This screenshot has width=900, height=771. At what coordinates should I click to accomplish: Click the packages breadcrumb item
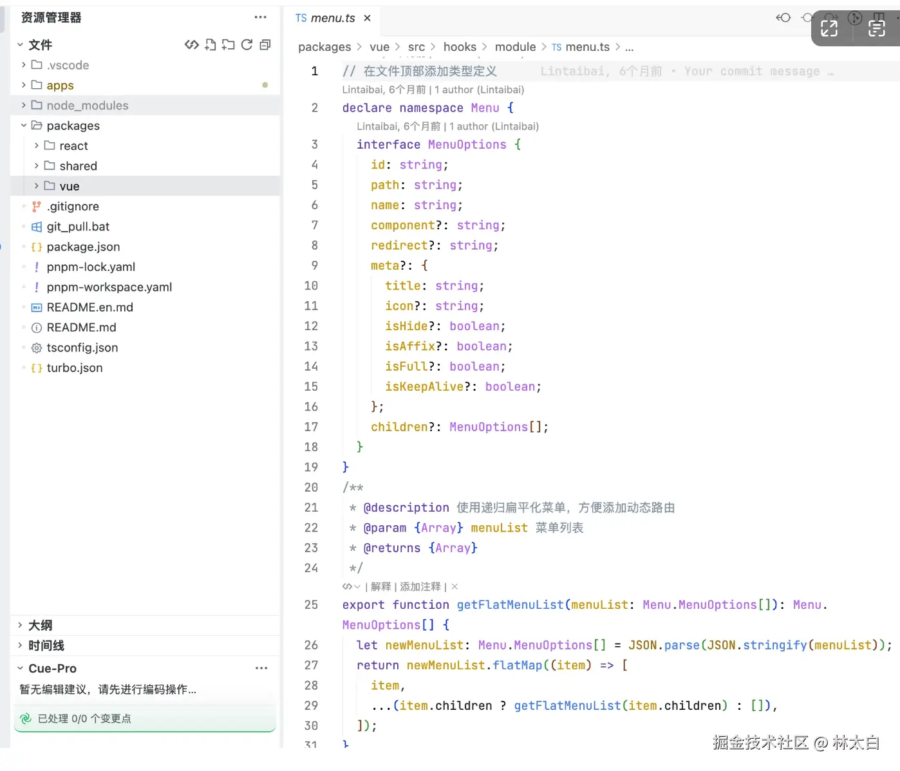coord(324,47)
